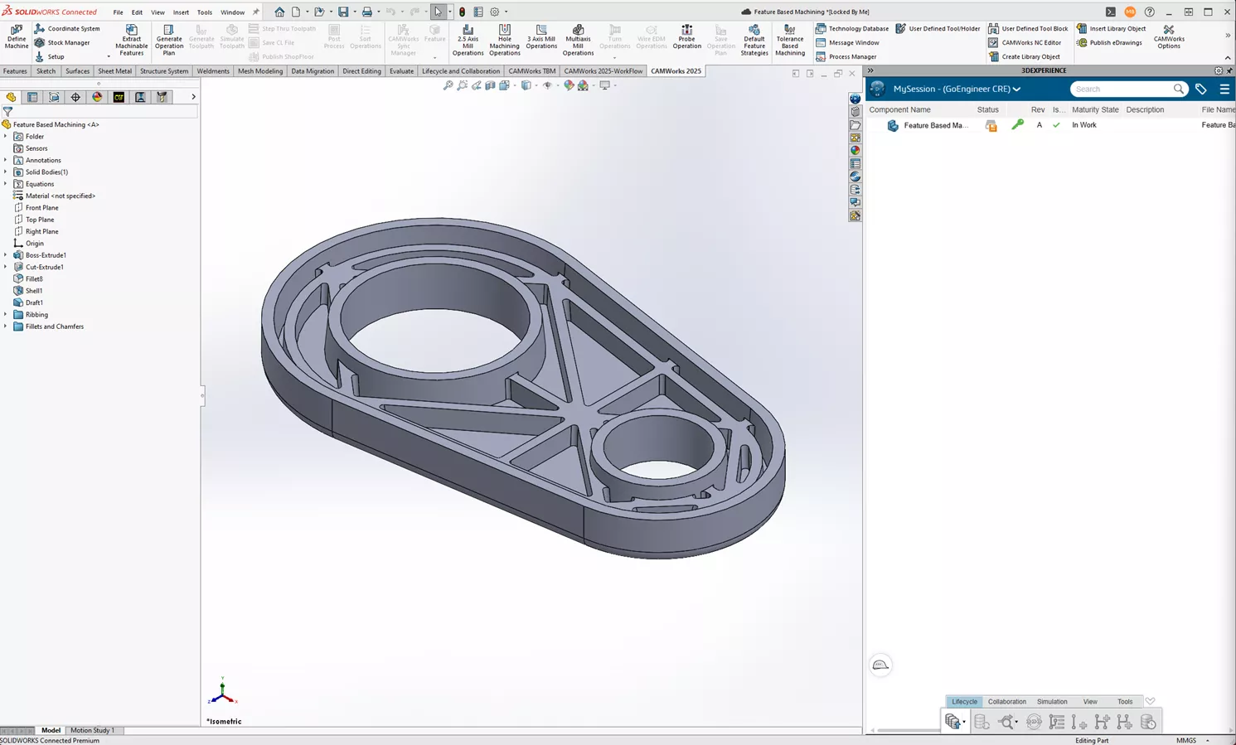Viewport: 1236px width, 745px height.
Task: Open the Technology Database
Action: pyautogui.click(x=852, y=28)
